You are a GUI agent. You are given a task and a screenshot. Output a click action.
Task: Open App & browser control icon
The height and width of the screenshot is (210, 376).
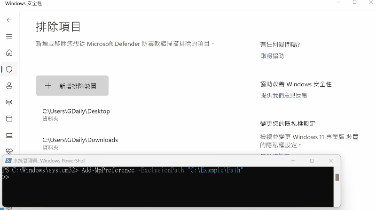(x=9, y=119)
